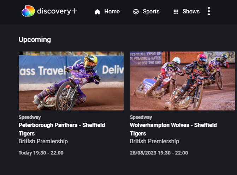Click the Sports soccer ball icon
This screenshot has width=237, height=175.
click(136, 12)
